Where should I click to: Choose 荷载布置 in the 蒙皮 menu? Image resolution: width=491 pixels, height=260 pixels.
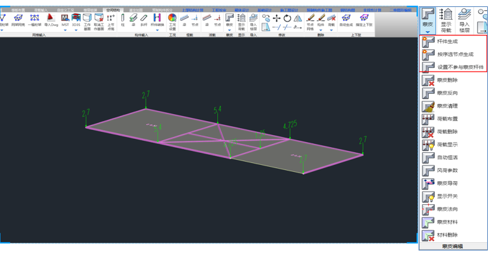453,119
